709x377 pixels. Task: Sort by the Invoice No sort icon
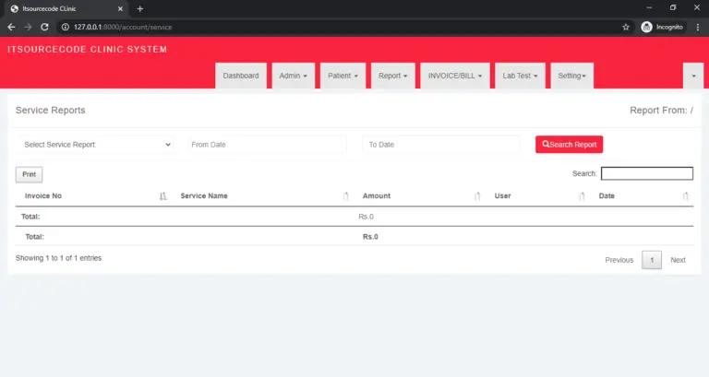[x=162, y=196]
